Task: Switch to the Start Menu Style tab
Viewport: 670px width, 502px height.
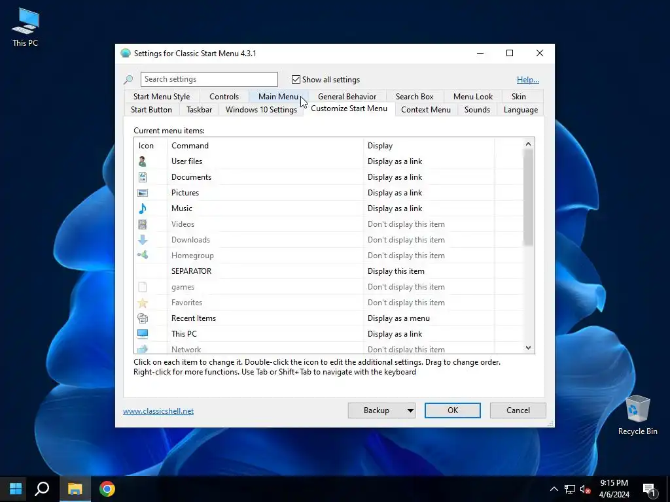Action: 162,97
